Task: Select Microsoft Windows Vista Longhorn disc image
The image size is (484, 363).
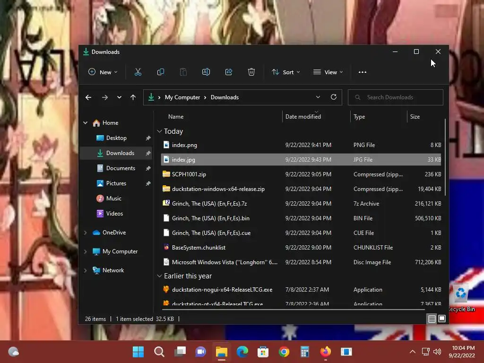Action: coord(301,262)
